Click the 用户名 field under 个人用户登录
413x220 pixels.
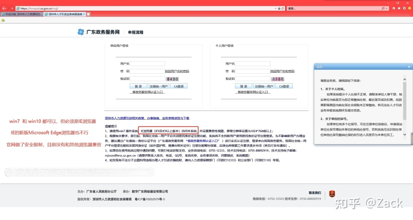click(253, 63)
